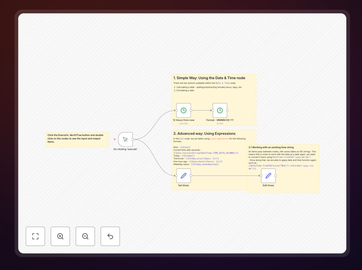Select the "2.1 Working with an existing time string" heading
The height and width of the screenshot is (270, 362).
(x=271, y=147)
